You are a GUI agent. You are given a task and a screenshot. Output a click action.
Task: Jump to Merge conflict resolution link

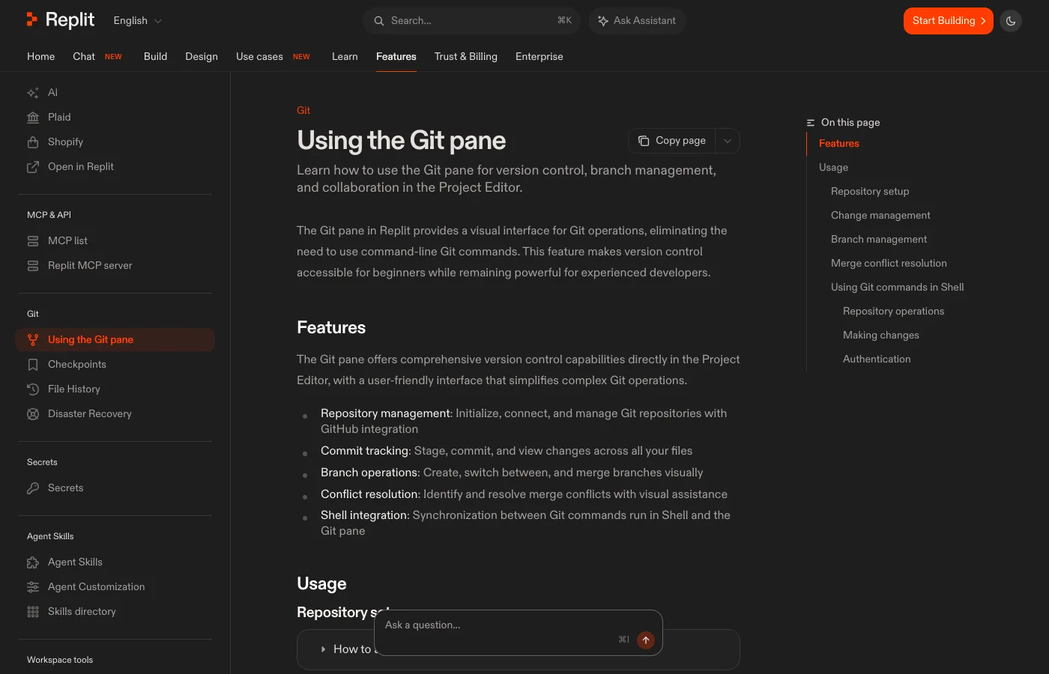click(x=889, y=263)
